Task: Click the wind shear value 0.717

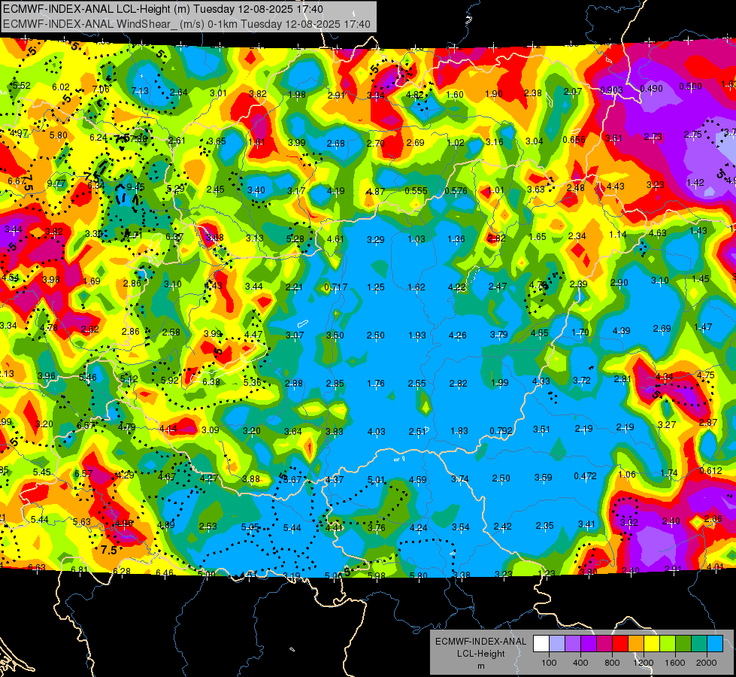Action: point(336,287)
